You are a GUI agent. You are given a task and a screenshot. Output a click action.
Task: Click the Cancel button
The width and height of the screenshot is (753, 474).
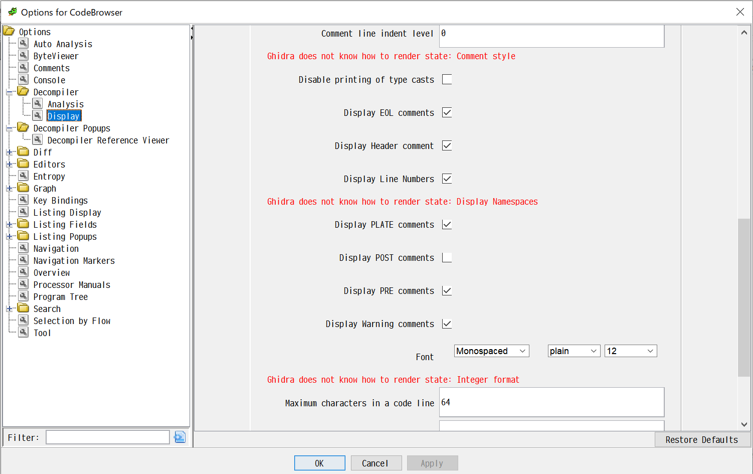pos(375,463)
